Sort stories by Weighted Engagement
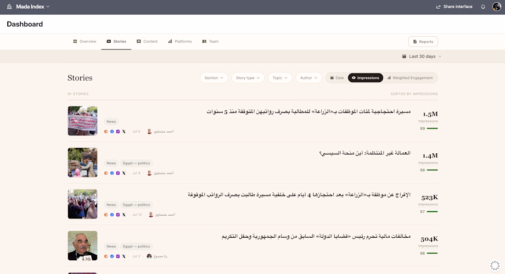The width and height of the screenshot is (505, 274). tap(410, 78)
